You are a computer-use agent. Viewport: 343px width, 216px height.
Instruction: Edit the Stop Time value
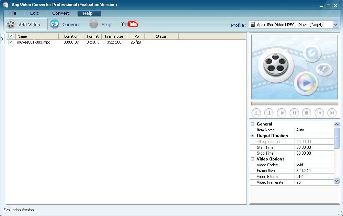[314, 153]
